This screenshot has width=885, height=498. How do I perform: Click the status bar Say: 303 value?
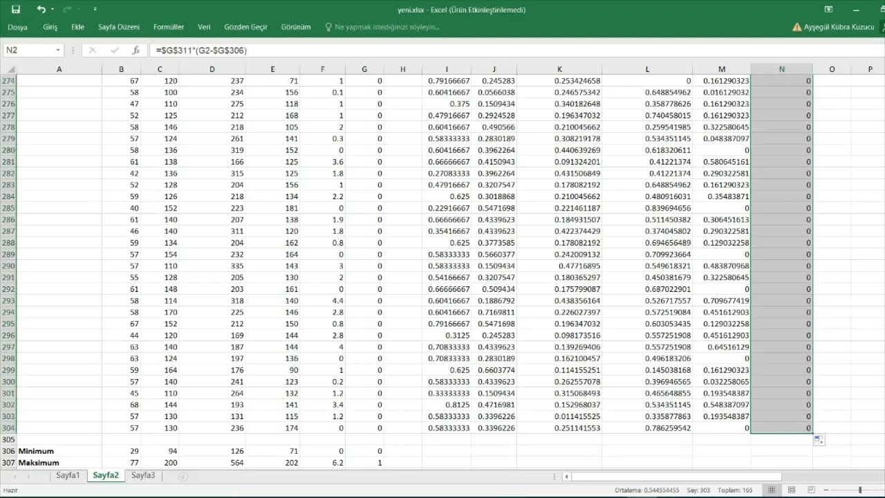(x=698, y=490)
